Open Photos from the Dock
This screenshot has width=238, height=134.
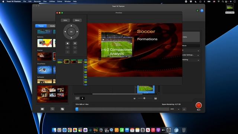[75, 130]
